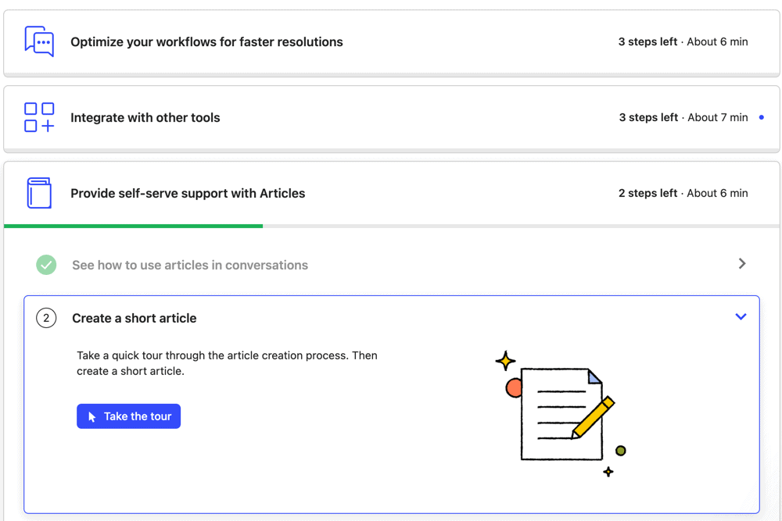The width and height of the screenshot is (782, 521).
Task: Click the integrations grid plus icon
Action: (39, 117)
